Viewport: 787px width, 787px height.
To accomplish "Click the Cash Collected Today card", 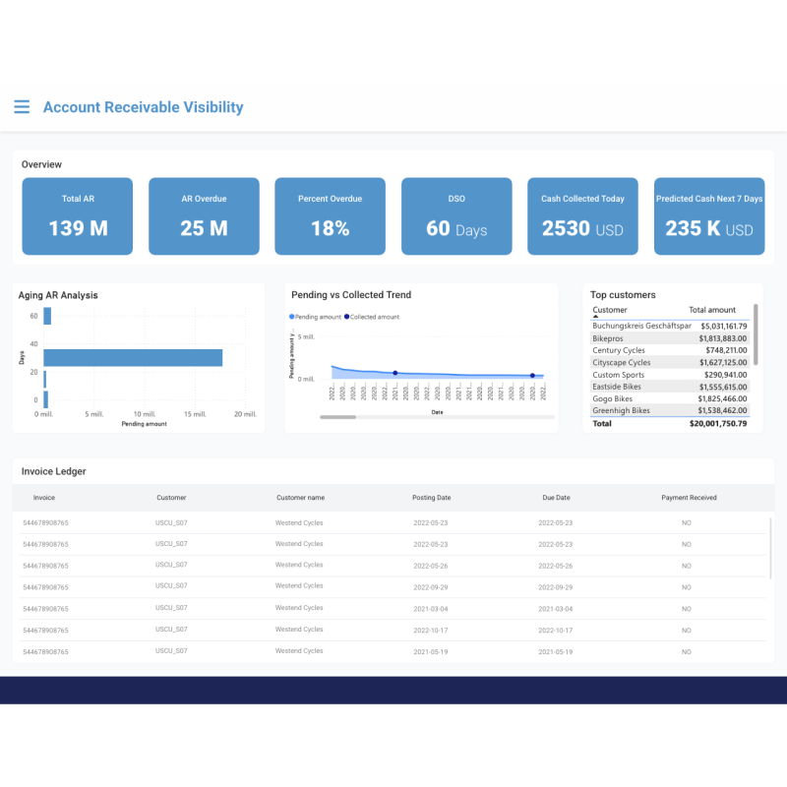I will [582, 216].
